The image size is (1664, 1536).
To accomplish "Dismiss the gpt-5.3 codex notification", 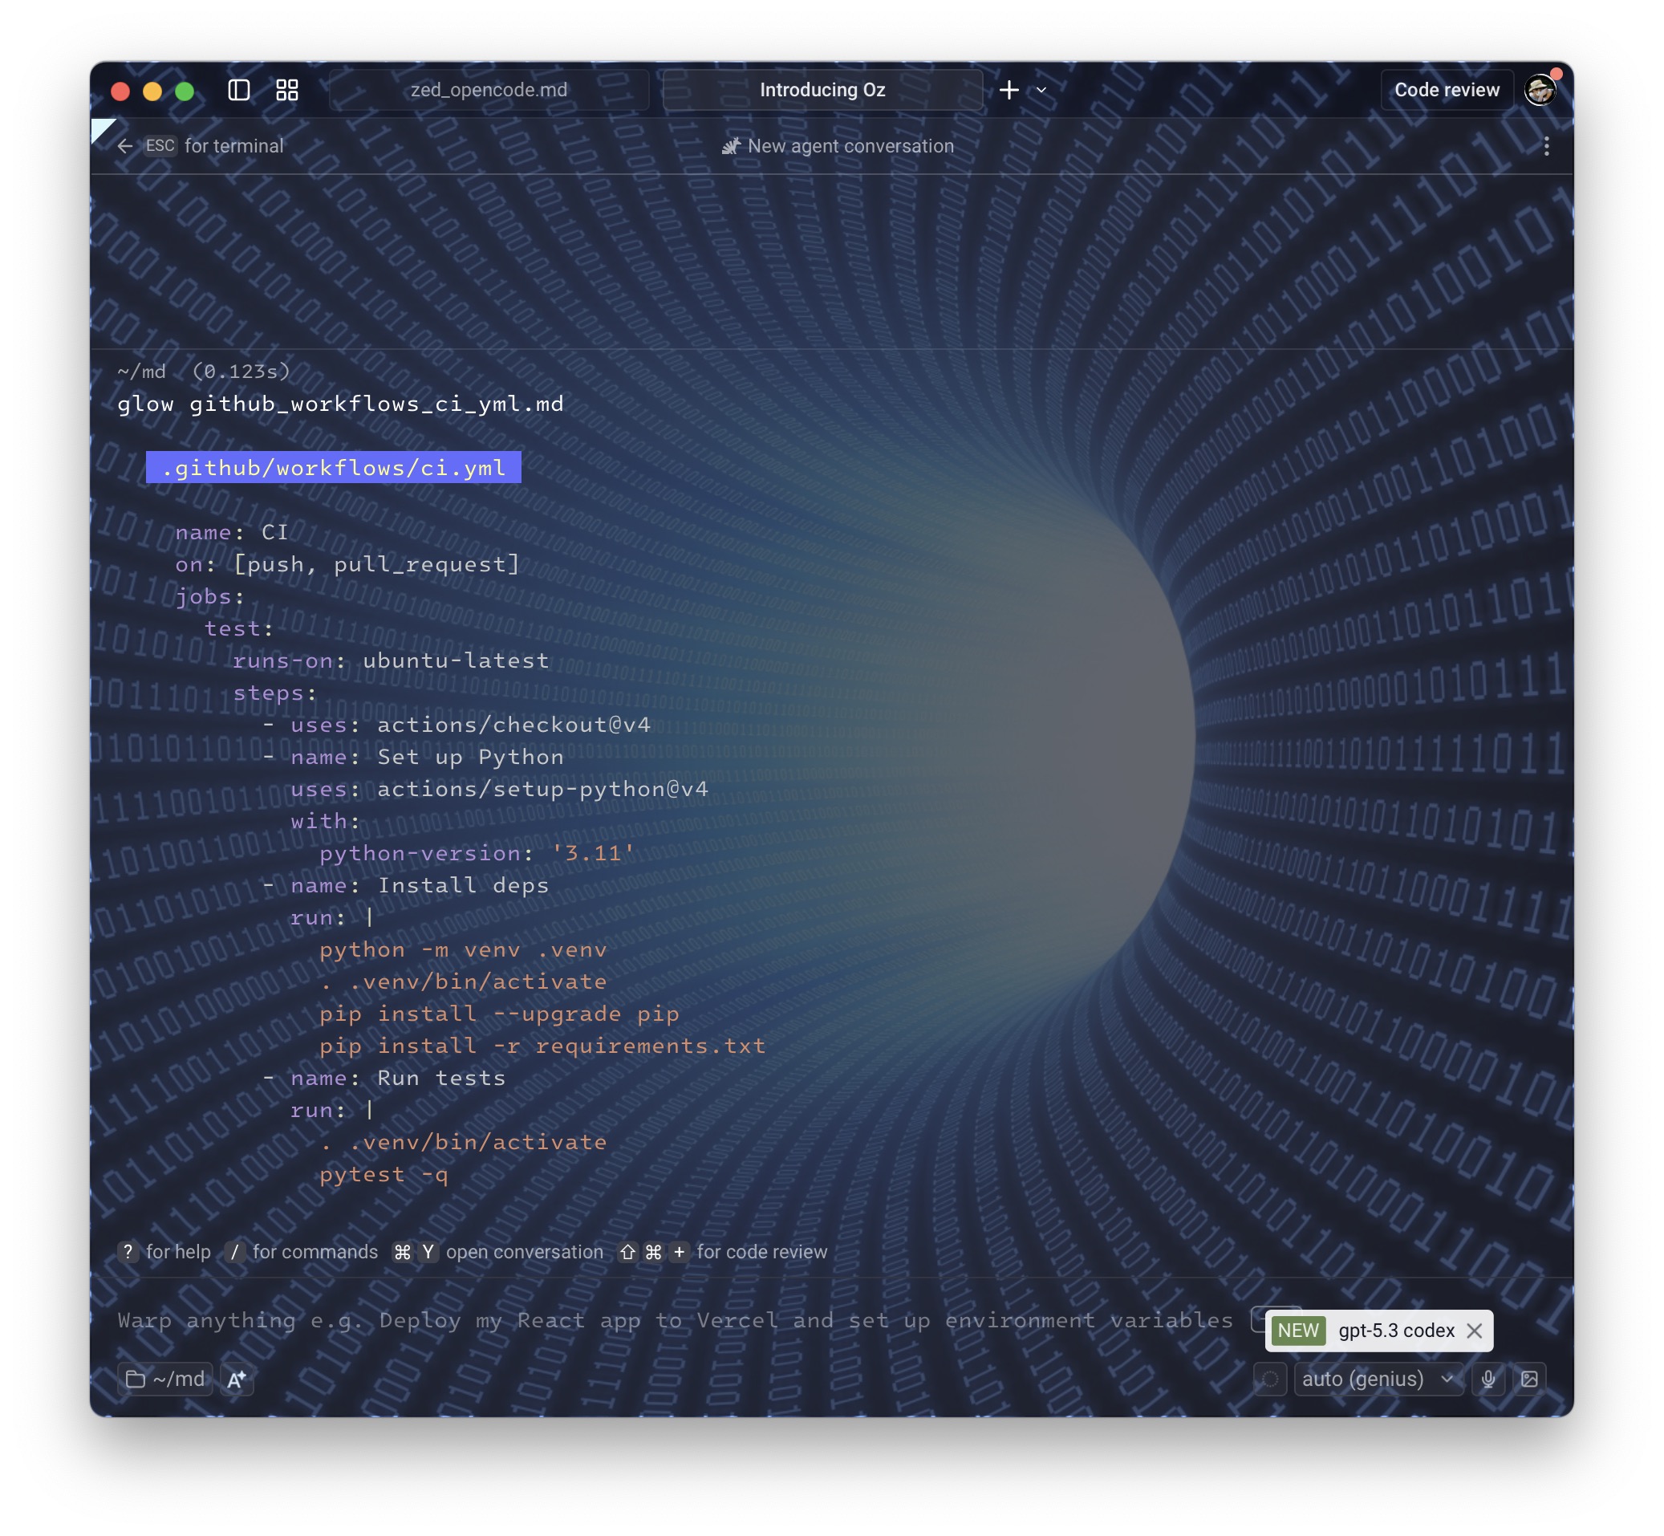I will [x=1474, y=1331].
